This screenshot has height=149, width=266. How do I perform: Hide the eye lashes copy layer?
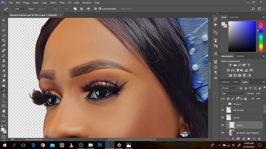(223, 133)
